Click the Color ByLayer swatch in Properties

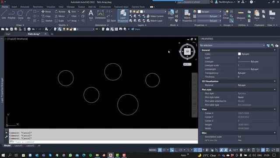pos(239,54)
